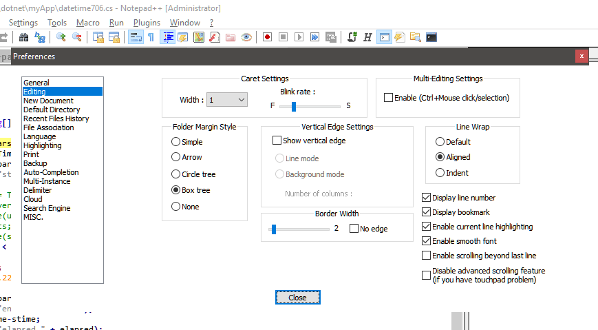Click the Zoom In toolbar icon
Viewport: 598px width, 330px height.
click(x=61, y=37)
